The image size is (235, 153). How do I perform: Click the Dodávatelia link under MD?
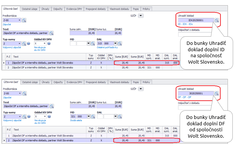[x=77, y=121]
